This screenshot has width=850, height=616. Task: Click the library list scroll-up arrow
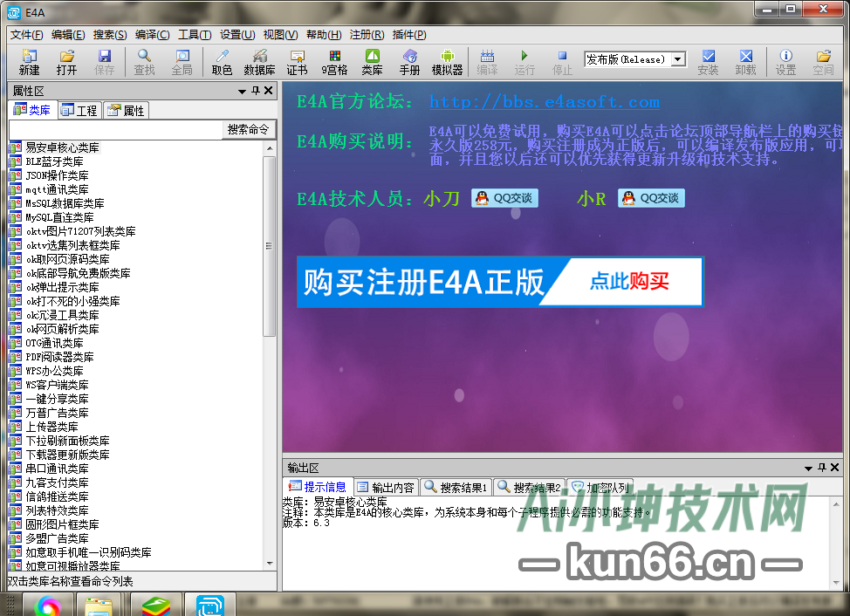tap(270, 148)
